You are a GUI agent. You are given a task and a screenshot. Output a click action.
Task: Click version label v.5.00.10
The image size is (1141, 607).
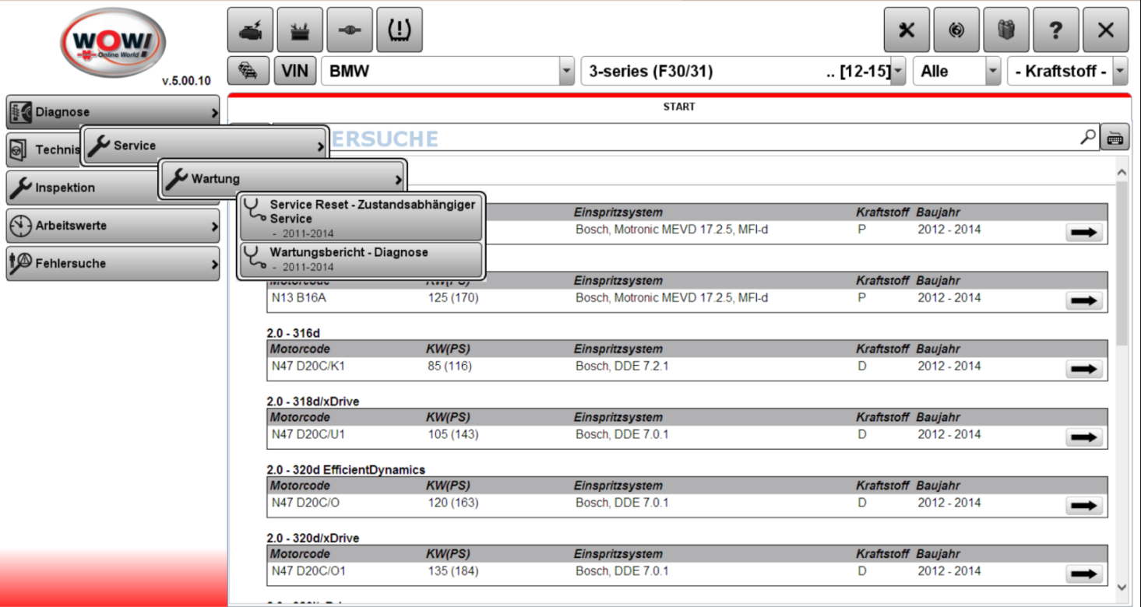point(186,81)
